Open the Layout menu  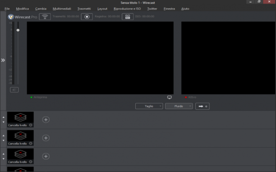coord(102,9)
